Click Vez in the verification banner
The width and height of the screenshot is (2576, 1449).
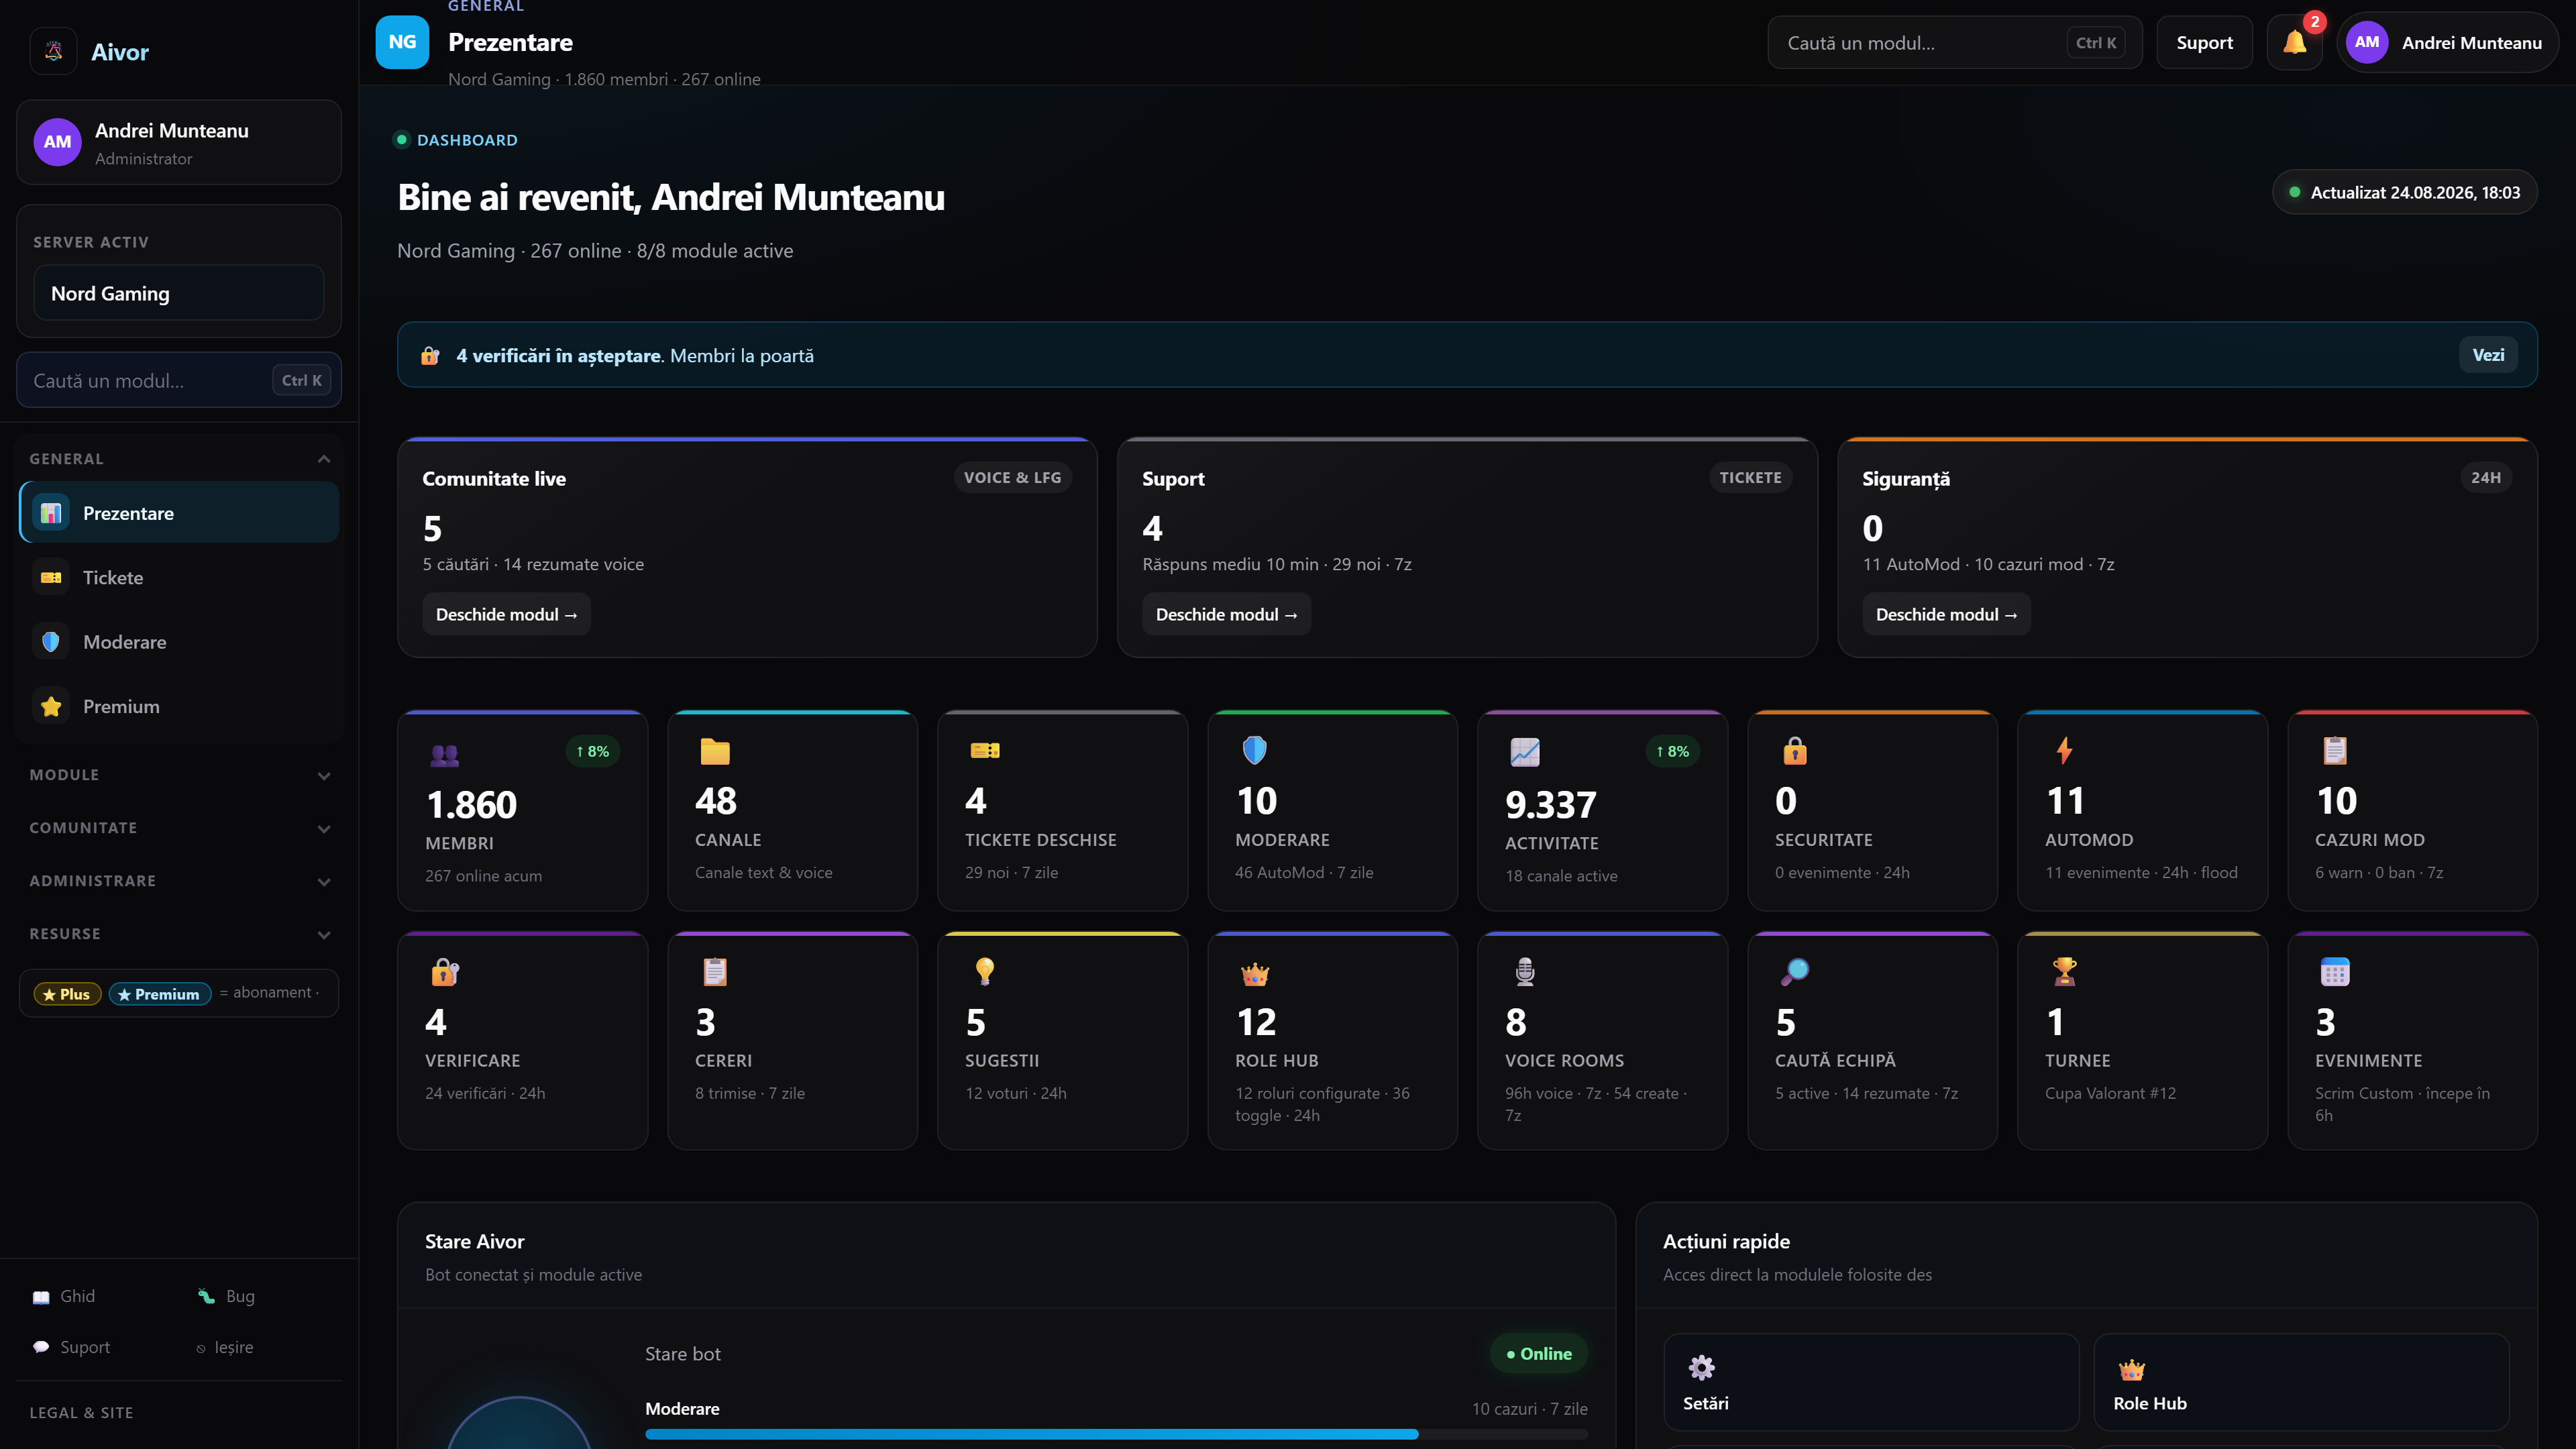pos(2488,355)
